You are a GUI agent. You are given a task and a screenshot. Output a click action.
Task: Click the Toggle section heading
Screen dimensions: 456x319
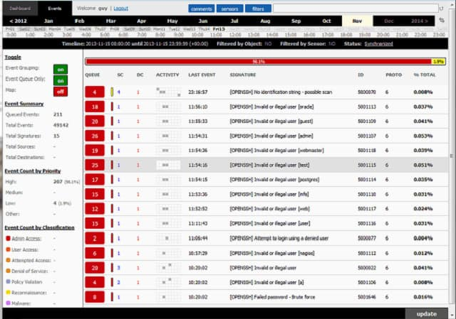click(x=13, y=57)
